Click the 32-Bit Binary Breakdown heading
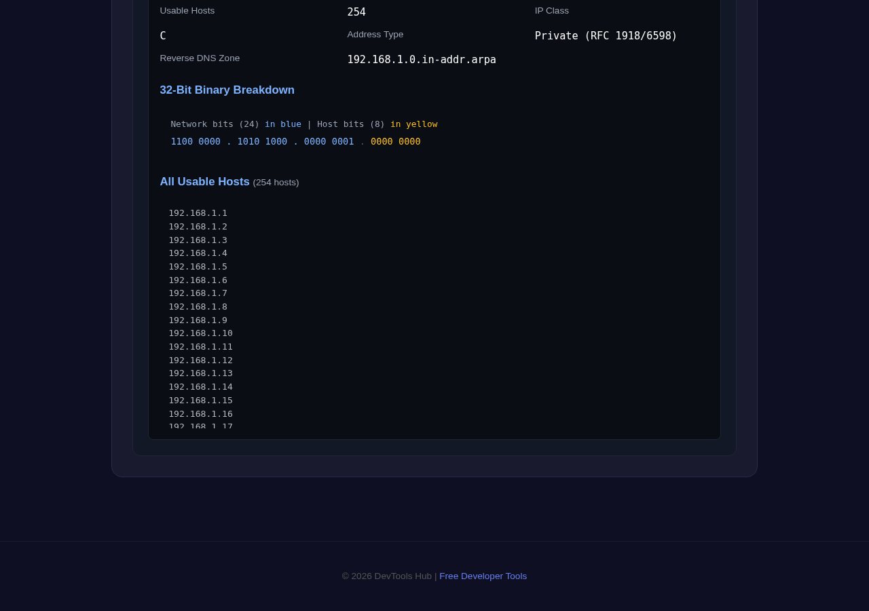 [x=227, y=90]
